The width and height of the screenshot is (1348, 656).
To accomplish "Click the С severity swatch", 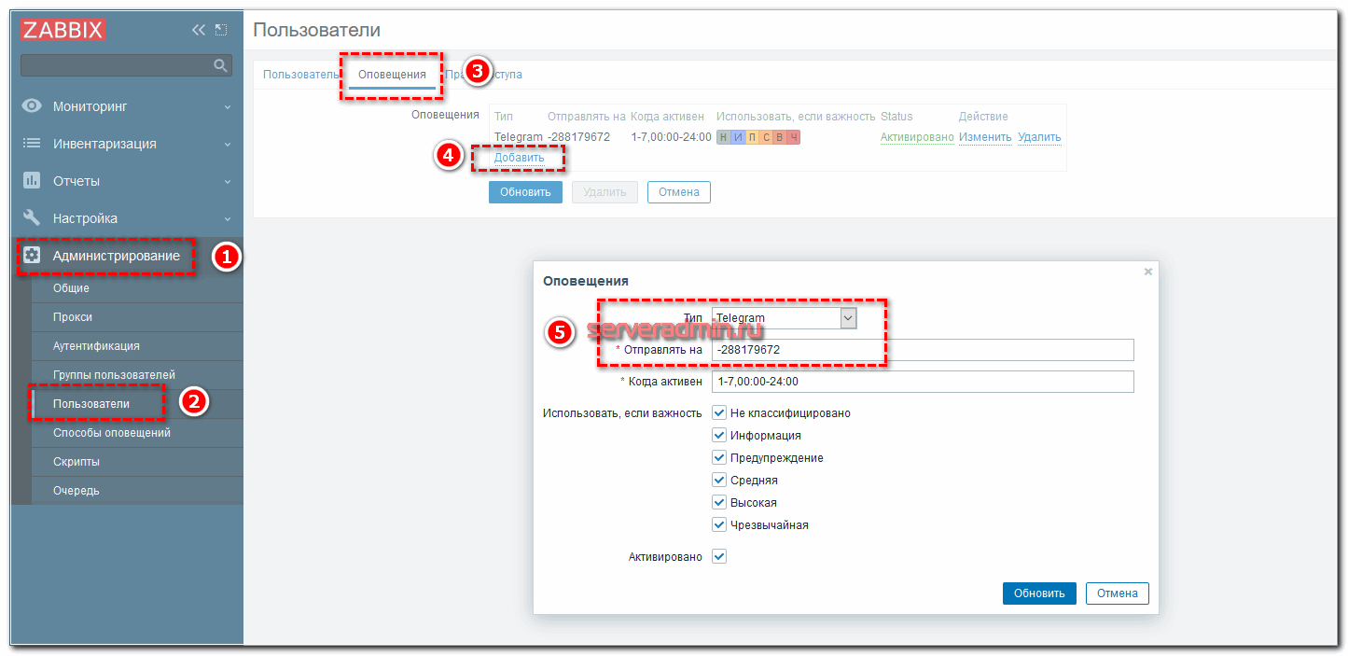I will [x=766, y=137].
